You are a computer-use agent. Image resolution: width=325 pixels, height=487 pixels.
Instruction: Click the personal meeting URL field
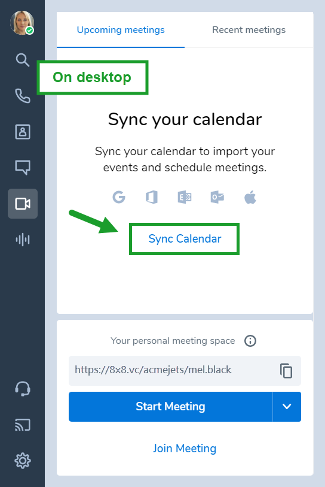pyautogui.click(x=185, y=371)
